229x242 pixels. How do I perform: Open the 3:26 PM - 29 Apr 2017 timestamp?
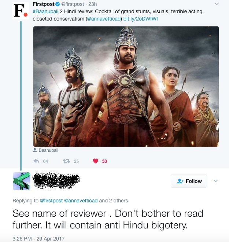click(38, 239)
